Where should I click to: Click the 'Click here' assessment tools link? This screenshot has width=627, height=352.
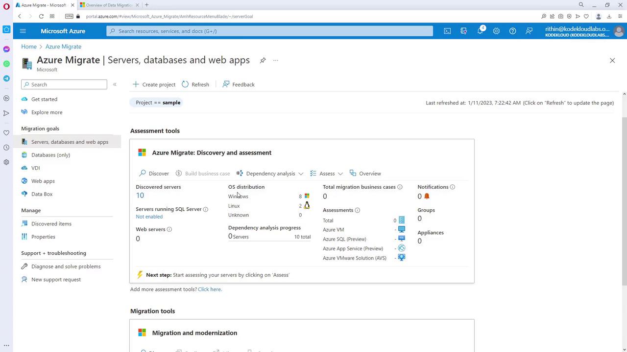coord(210,289)
